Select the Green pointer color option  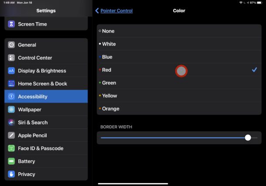tap(179, 83)
